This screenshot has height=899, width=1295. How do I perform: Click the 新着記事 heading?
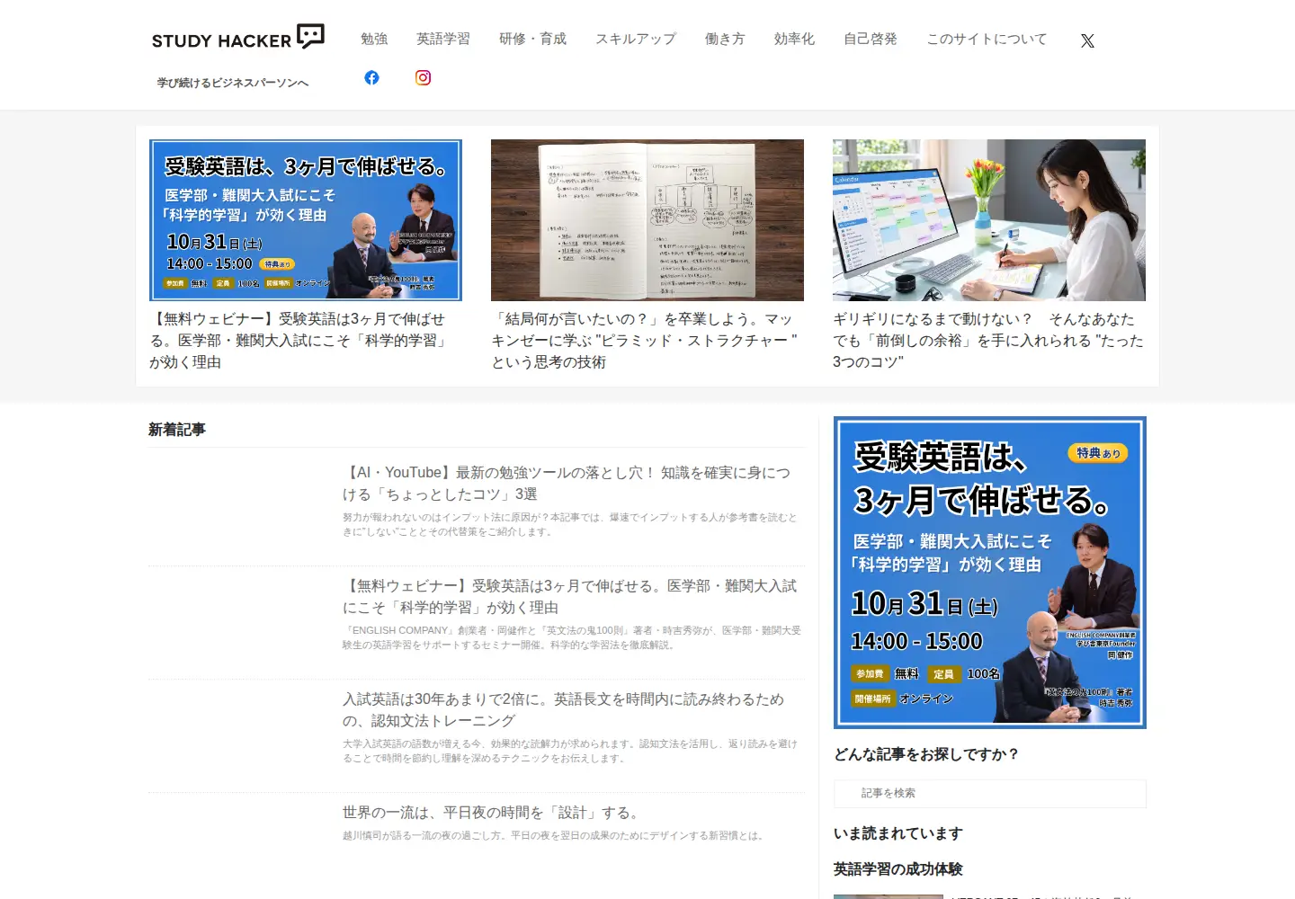pos(177,429)
